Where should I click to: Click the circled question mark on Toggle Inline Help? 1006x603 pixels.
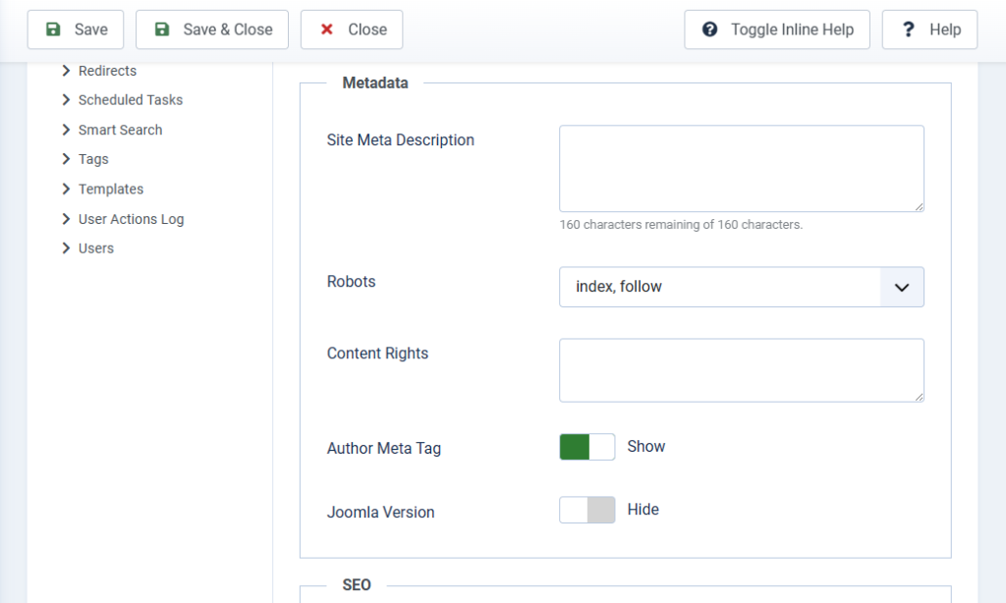pyautogui.click(x=709, y=29)
